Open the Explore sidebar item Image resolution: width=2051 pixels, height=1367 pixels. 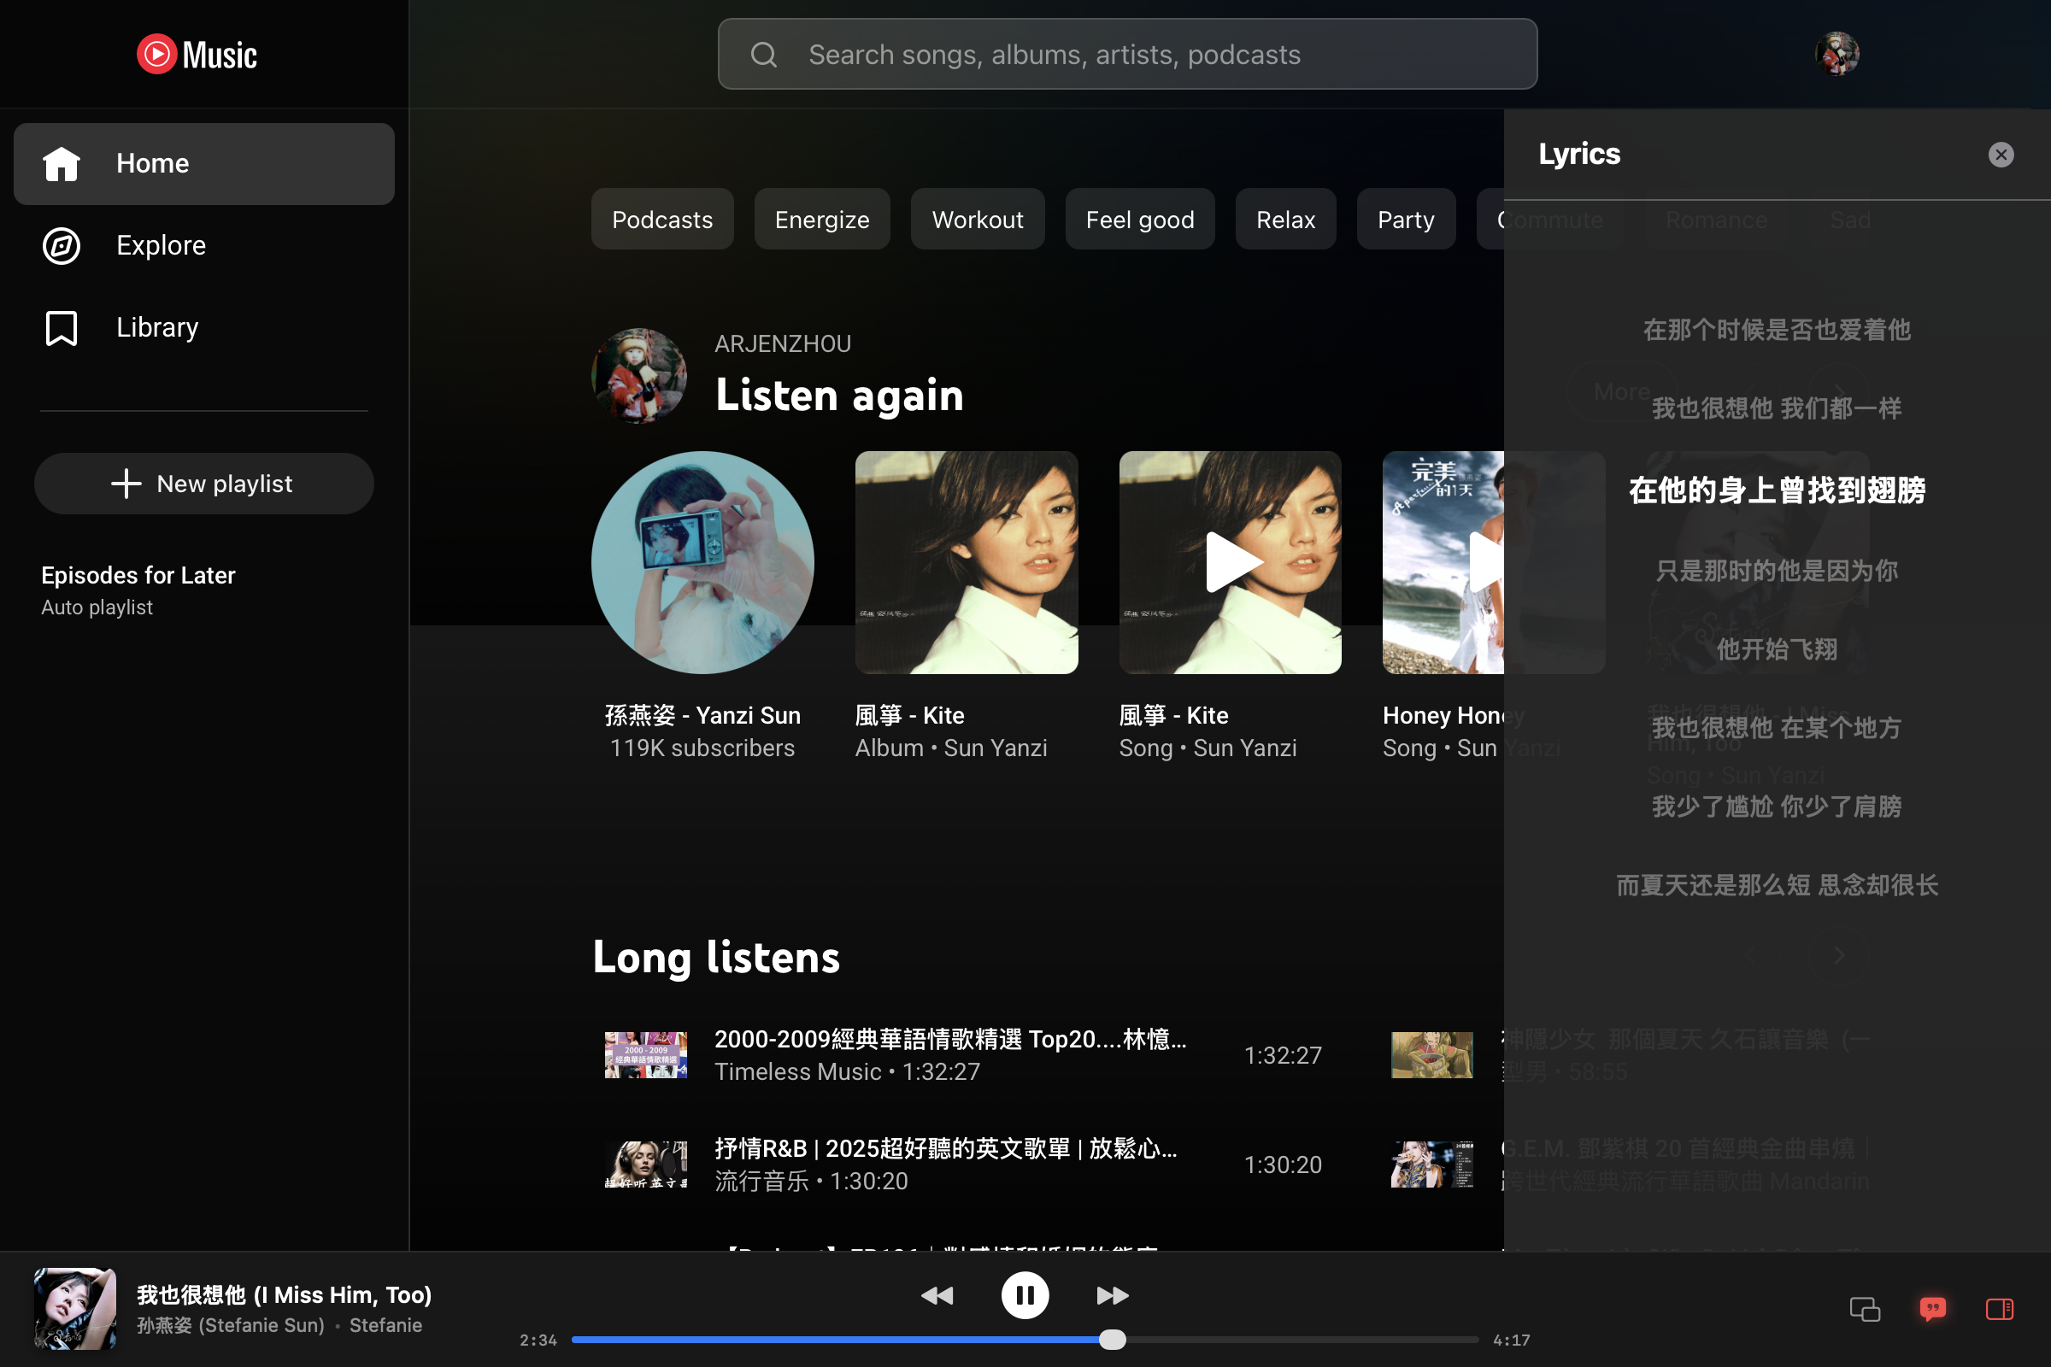(204, 246)
